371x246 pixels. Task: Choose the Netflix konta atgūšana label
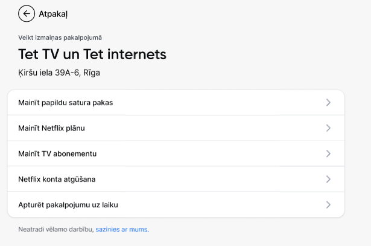[x=57, y=180]
